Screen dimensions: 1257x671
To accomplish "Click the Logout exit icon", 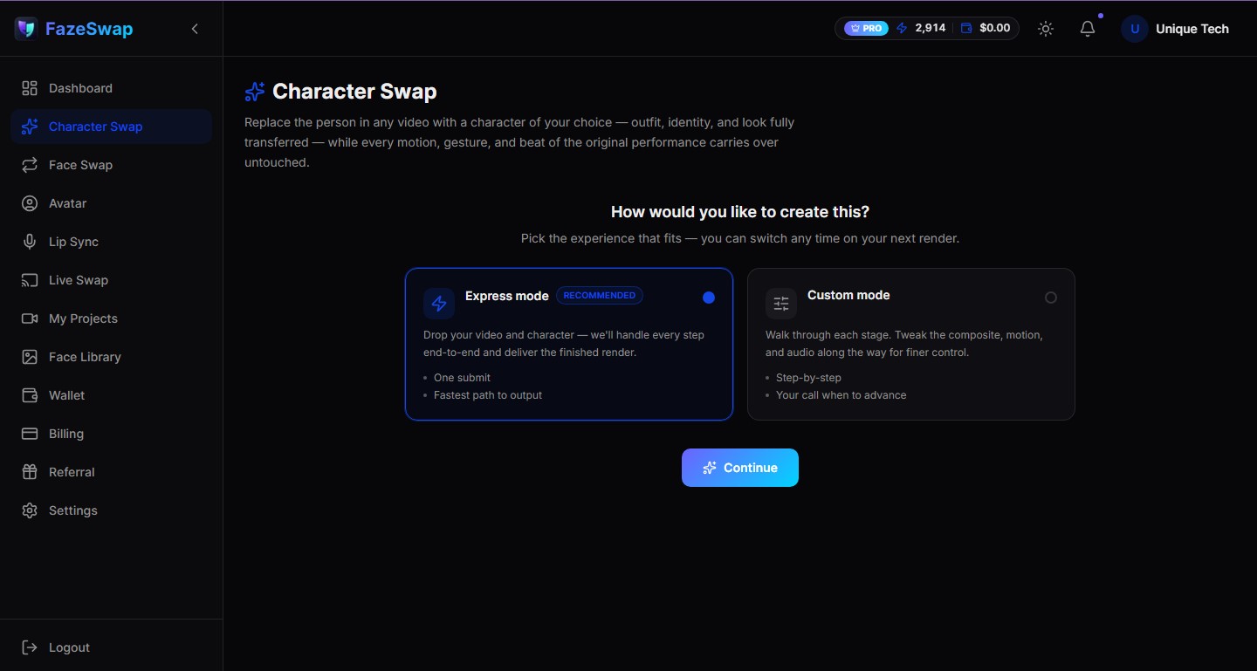I will pos(30,647).
